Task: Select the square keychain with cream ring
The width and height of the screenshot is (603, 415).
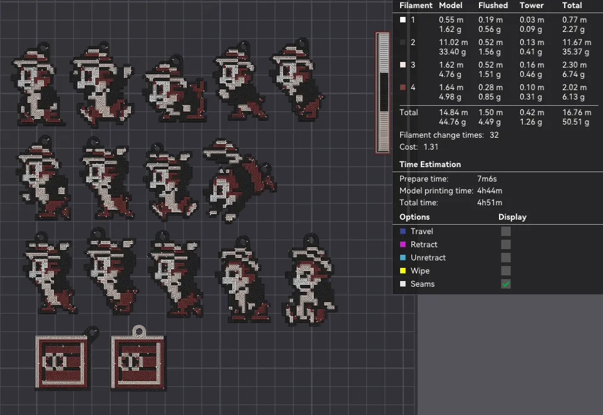Action: coord(138,359)
